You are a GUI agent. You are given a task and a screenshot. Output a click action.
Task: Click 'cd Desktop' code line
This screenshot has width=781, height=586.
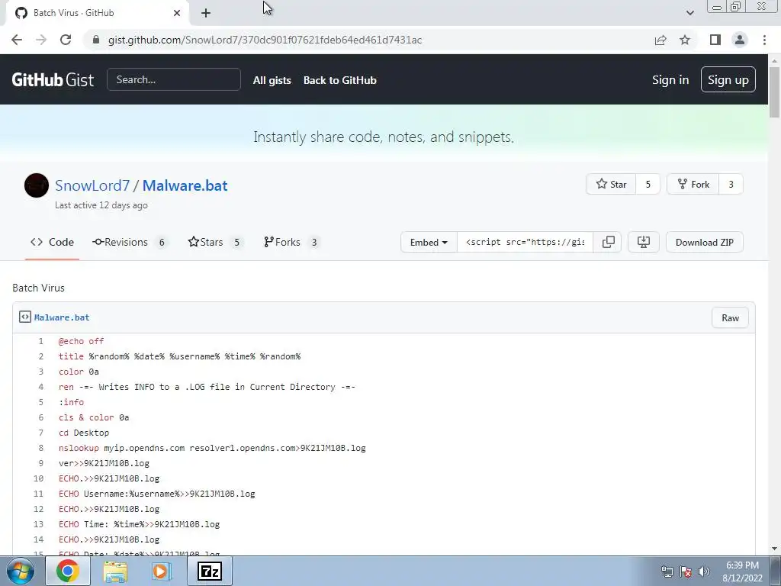pyautogui.click(x=84, y=433)
